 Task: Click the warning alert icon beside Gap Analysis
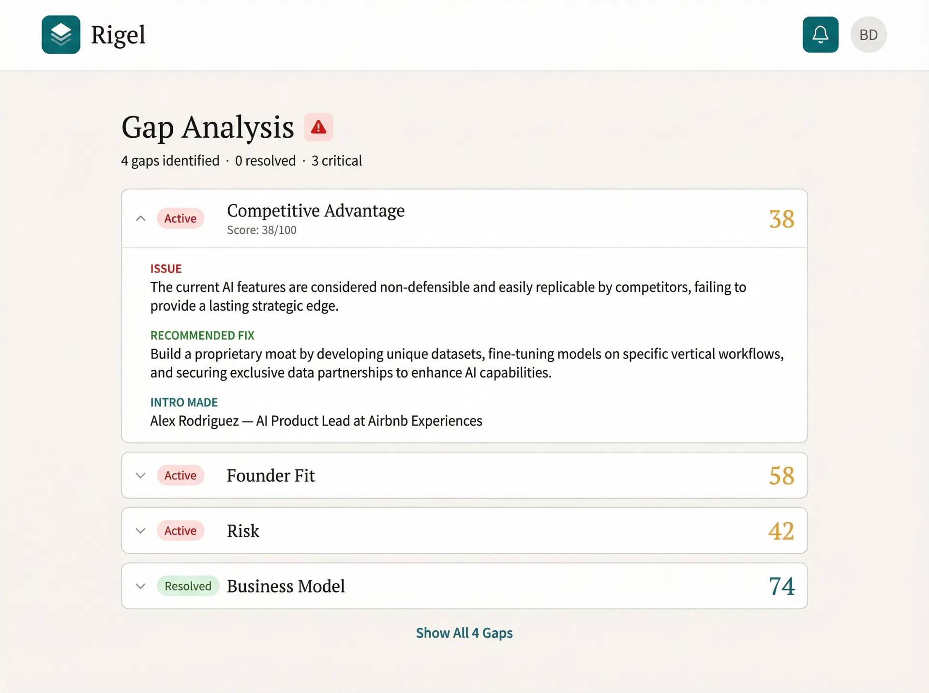pos(318,127)
